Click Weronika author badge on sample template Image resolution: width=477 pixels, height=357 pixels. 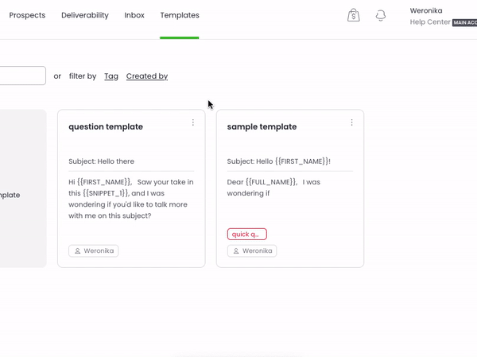(x=252, y=250)
